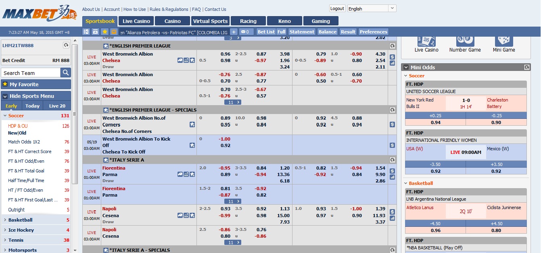541x253 pixels.
Task: Refresh the LHM21TW888 account balance
Action: pyautogui.click(x=66, y=46)
